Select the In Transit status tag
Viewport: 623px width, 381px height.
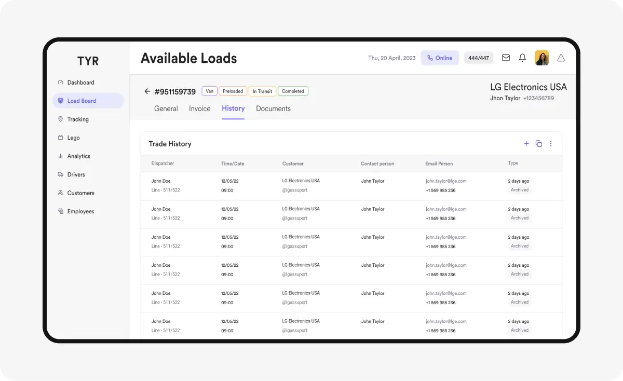[x=262, y=91]
